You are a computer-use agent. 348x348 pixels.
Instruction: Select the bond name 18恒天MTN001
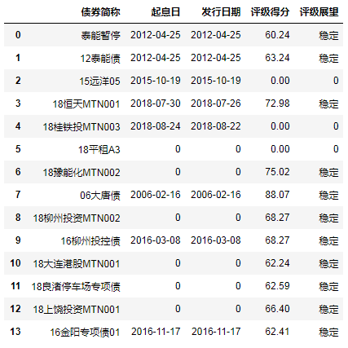tap(86, 104)
